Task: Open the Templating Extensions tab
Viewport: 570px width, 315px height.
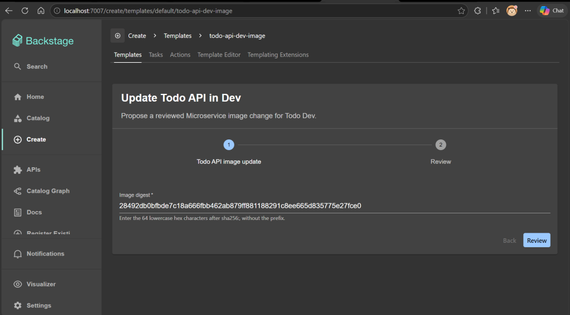Action: [278, 55]
